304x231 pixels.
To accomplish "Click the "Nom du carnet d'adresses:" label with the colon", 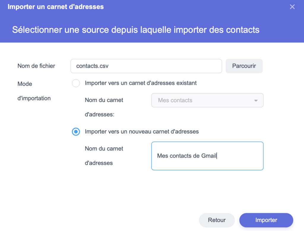I will pyautogui.click(x=104, y=107).
